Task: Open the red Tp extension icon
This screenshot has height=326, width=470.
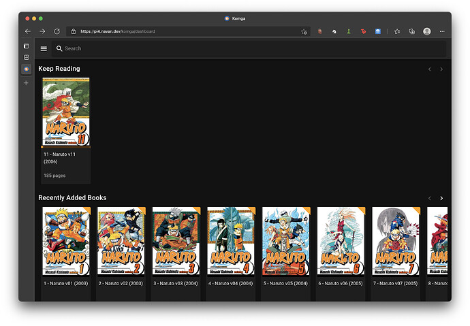Action: point(363,31)
